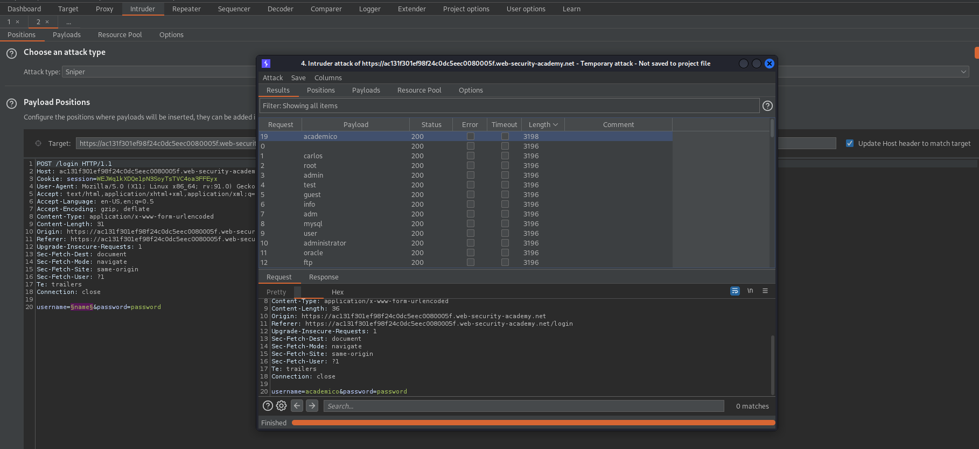This screenshot has height=449, width=979.
Task: Sort by Length column header arrow
Action: (556, 124)
